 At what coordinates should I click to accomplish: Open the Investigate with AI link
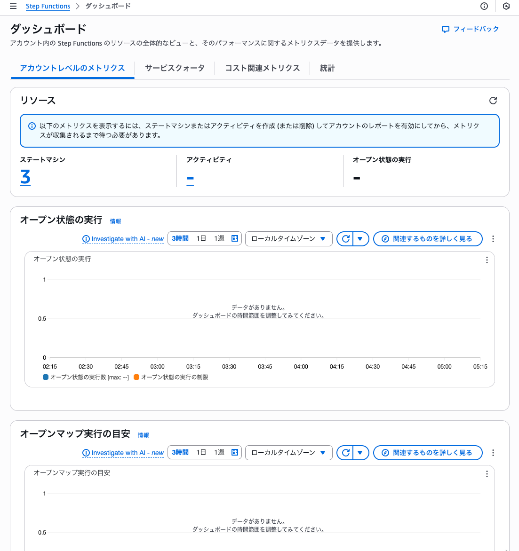[123, 239]
